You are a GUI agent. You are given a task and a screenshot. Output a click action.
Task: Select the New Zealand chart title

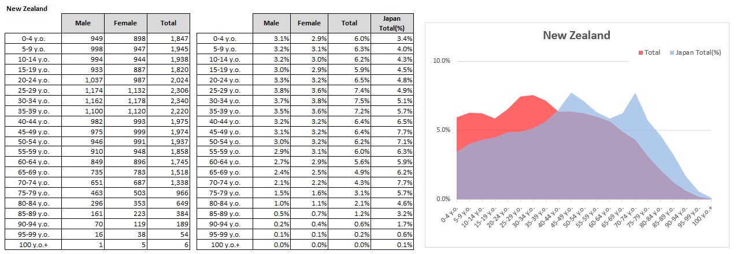tap(576, 35)
